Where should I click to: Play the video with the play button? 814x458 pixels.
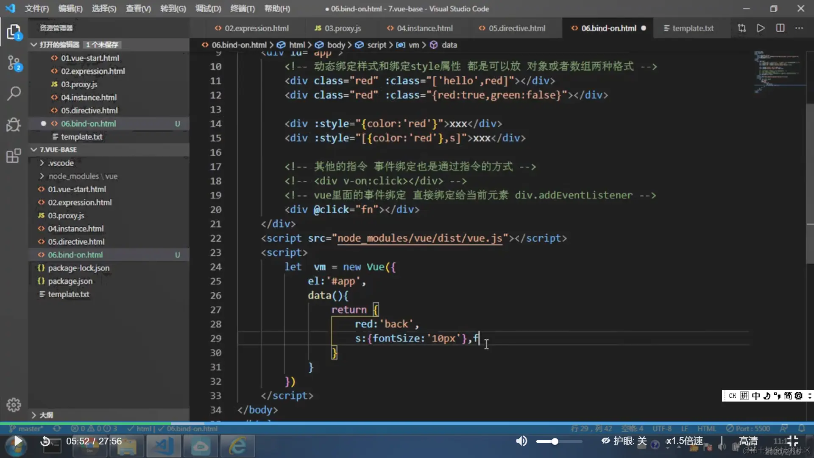click(18, 441)
